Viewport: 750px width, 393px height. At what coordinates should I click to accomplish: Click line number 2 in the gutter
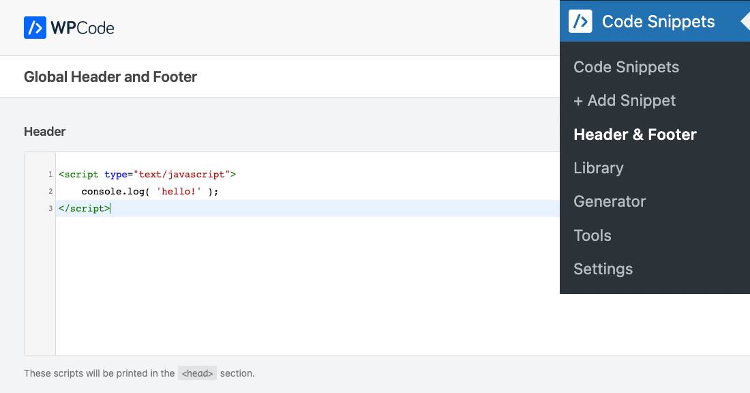click(50, 191)
